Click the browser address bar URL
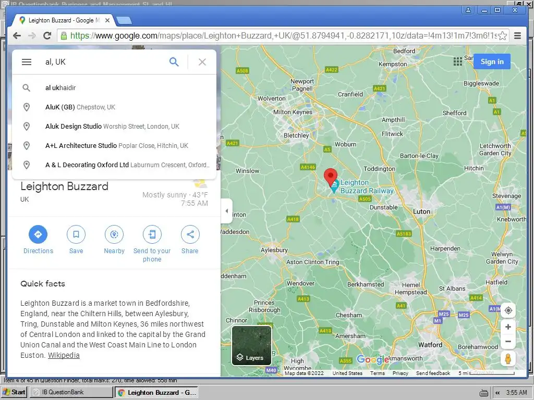This screenshot has width=534, height=400. tap(283, 36)
